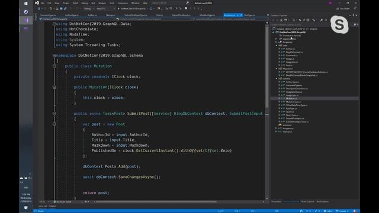Image resolution: width=379 pixels, height=213 pixels.
Task: Collapse the Migrations folder
Action: coord(277,69)
